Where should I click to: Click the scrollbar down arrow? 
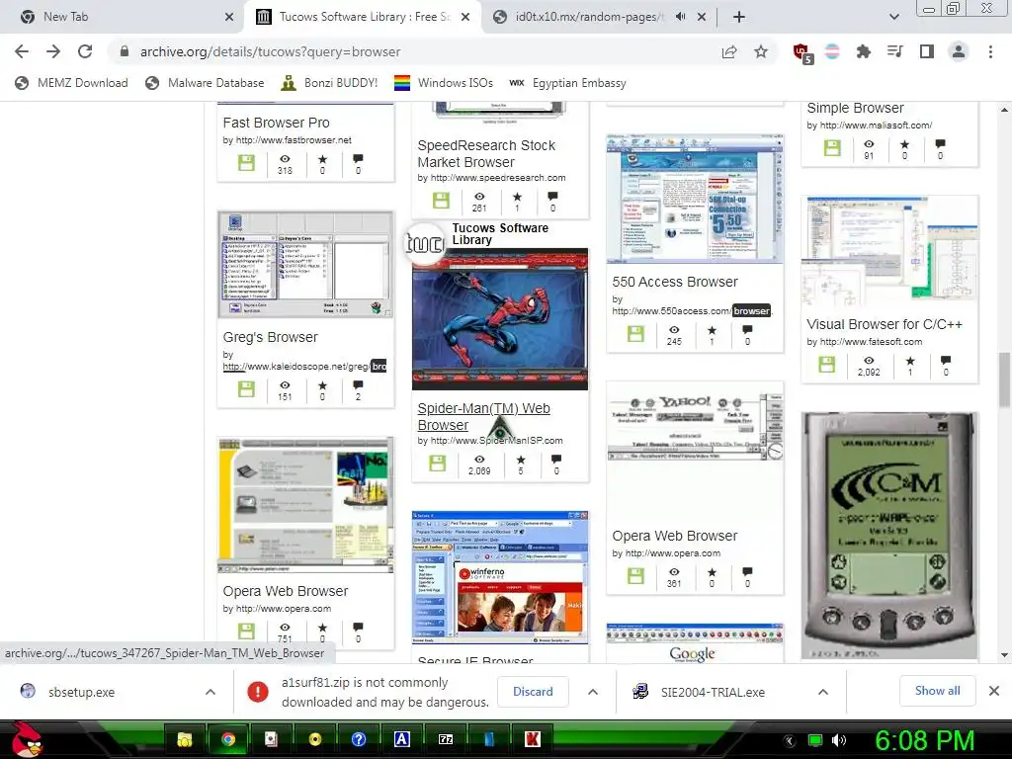[x=1004, y=654]
